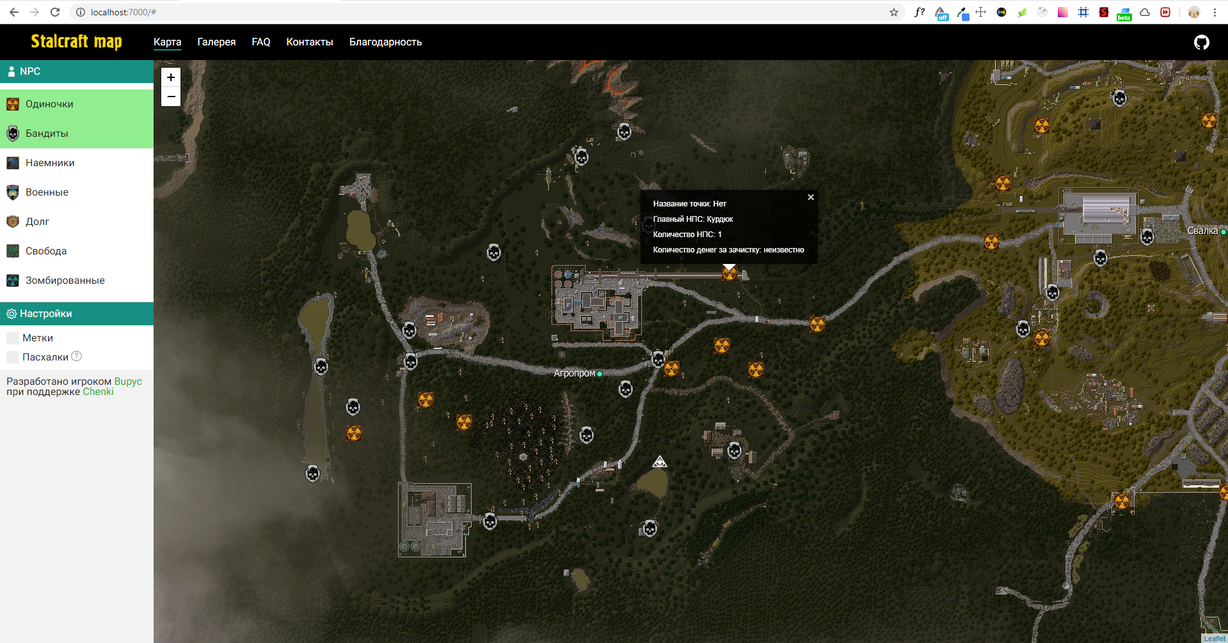The height and width of the screenshot is (643, 1228).
Task: Toggle the Свобода NPC filter
Action: pyautogui.click(x=77, y=251)
